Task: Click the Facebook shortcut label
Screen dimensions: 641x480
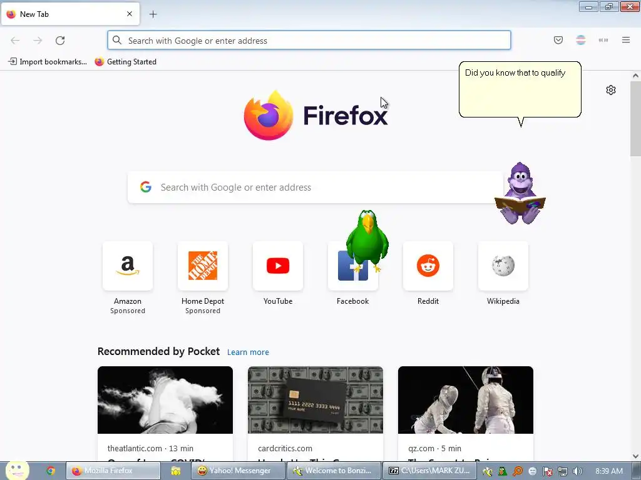Action: 353,301
